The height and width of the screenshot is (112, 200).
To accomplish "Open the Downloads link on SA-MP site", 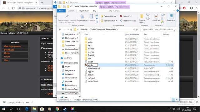I will pos(9,50).
